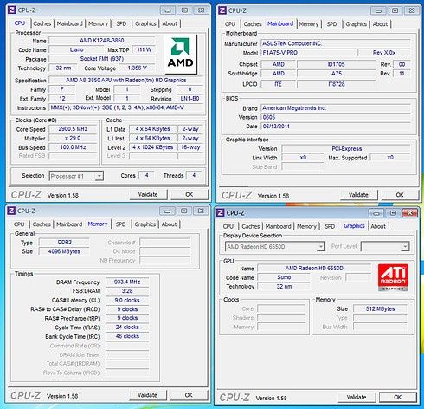Click Validate in the CPU window
Viewport: 424px width, 409px height.
tap(148, 194)
